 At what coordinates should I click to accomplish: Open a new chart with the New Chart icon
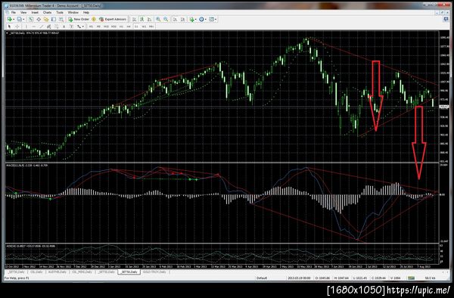(x=10, y=20)
